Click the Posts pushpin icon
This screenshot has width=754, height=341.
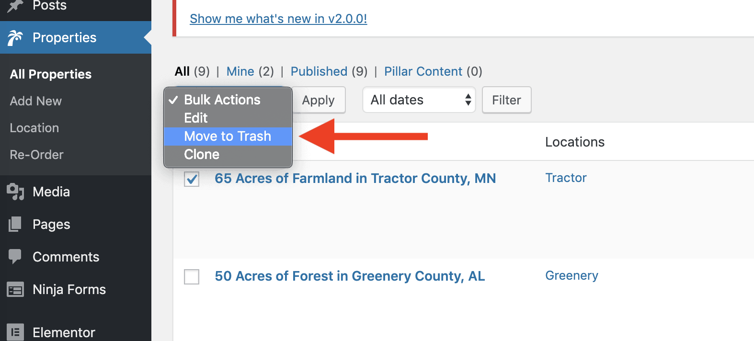(x=15, y=5)
